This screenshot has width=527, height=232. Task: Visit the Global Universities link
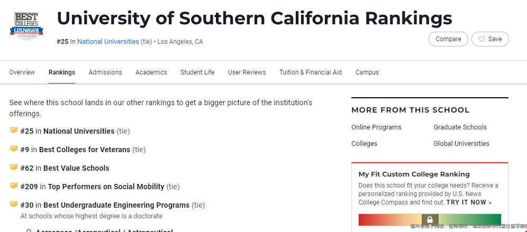pos(461,144)
